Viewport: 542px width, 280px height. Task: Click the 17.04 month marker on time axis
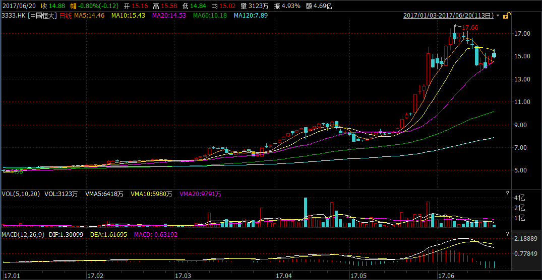coord(283,276)
